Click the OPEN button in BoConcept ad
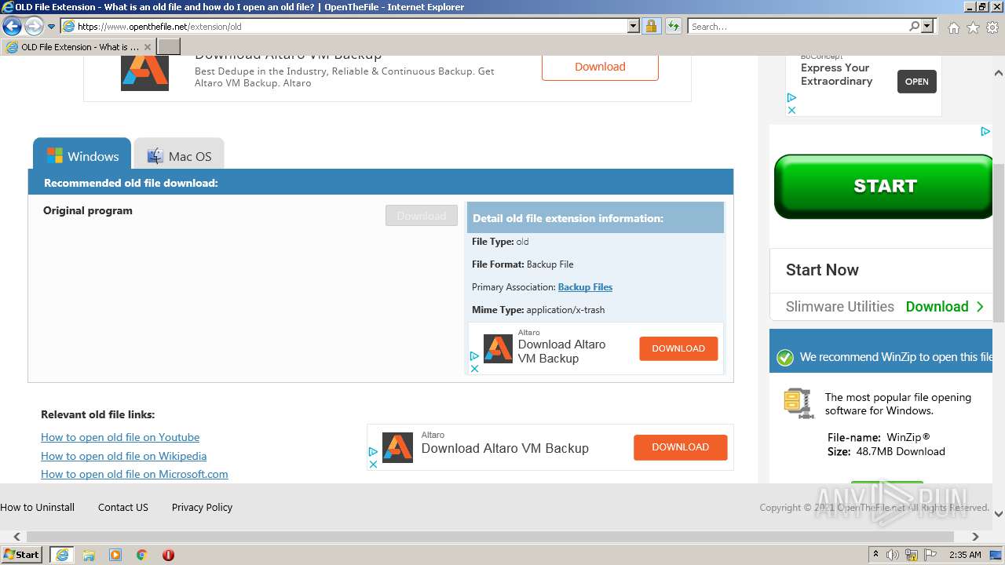The image size is (1005, 565). pos(917,82)
